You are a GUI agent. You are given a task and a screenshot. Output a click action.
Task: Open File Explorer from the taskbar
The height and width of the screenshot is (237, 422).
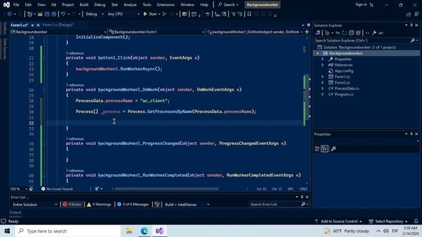(x=129, y=231)
